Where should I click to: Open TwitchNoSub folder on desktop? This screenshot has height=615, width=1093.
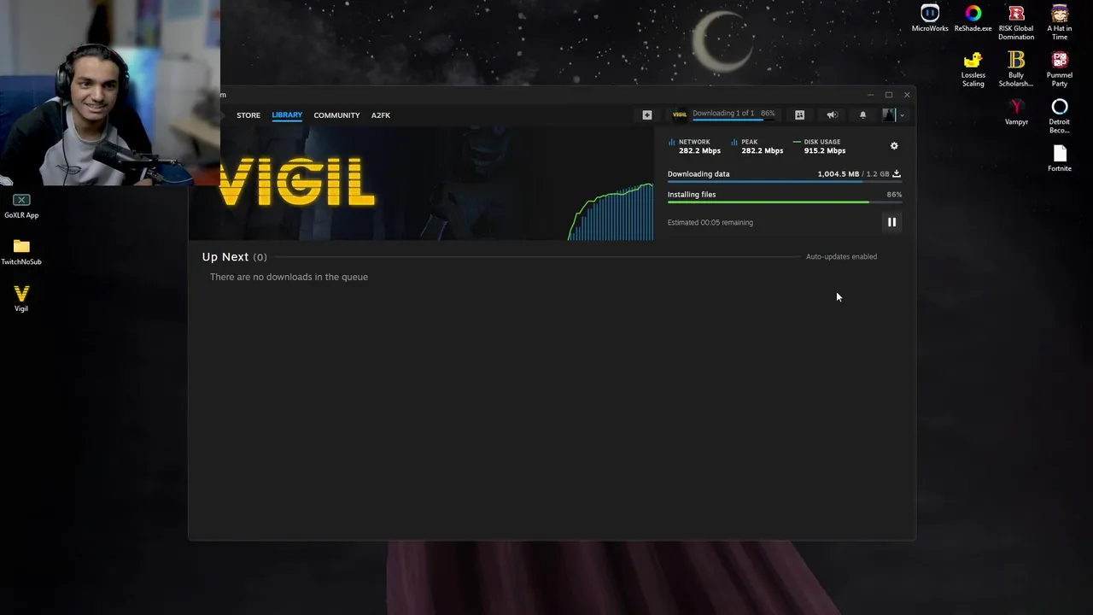(x=21, y=253)
